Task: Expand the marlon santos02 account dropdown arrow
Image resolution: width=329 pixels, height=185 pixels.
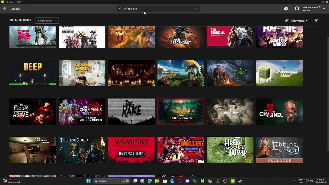Action: click(x=324, y=9)
